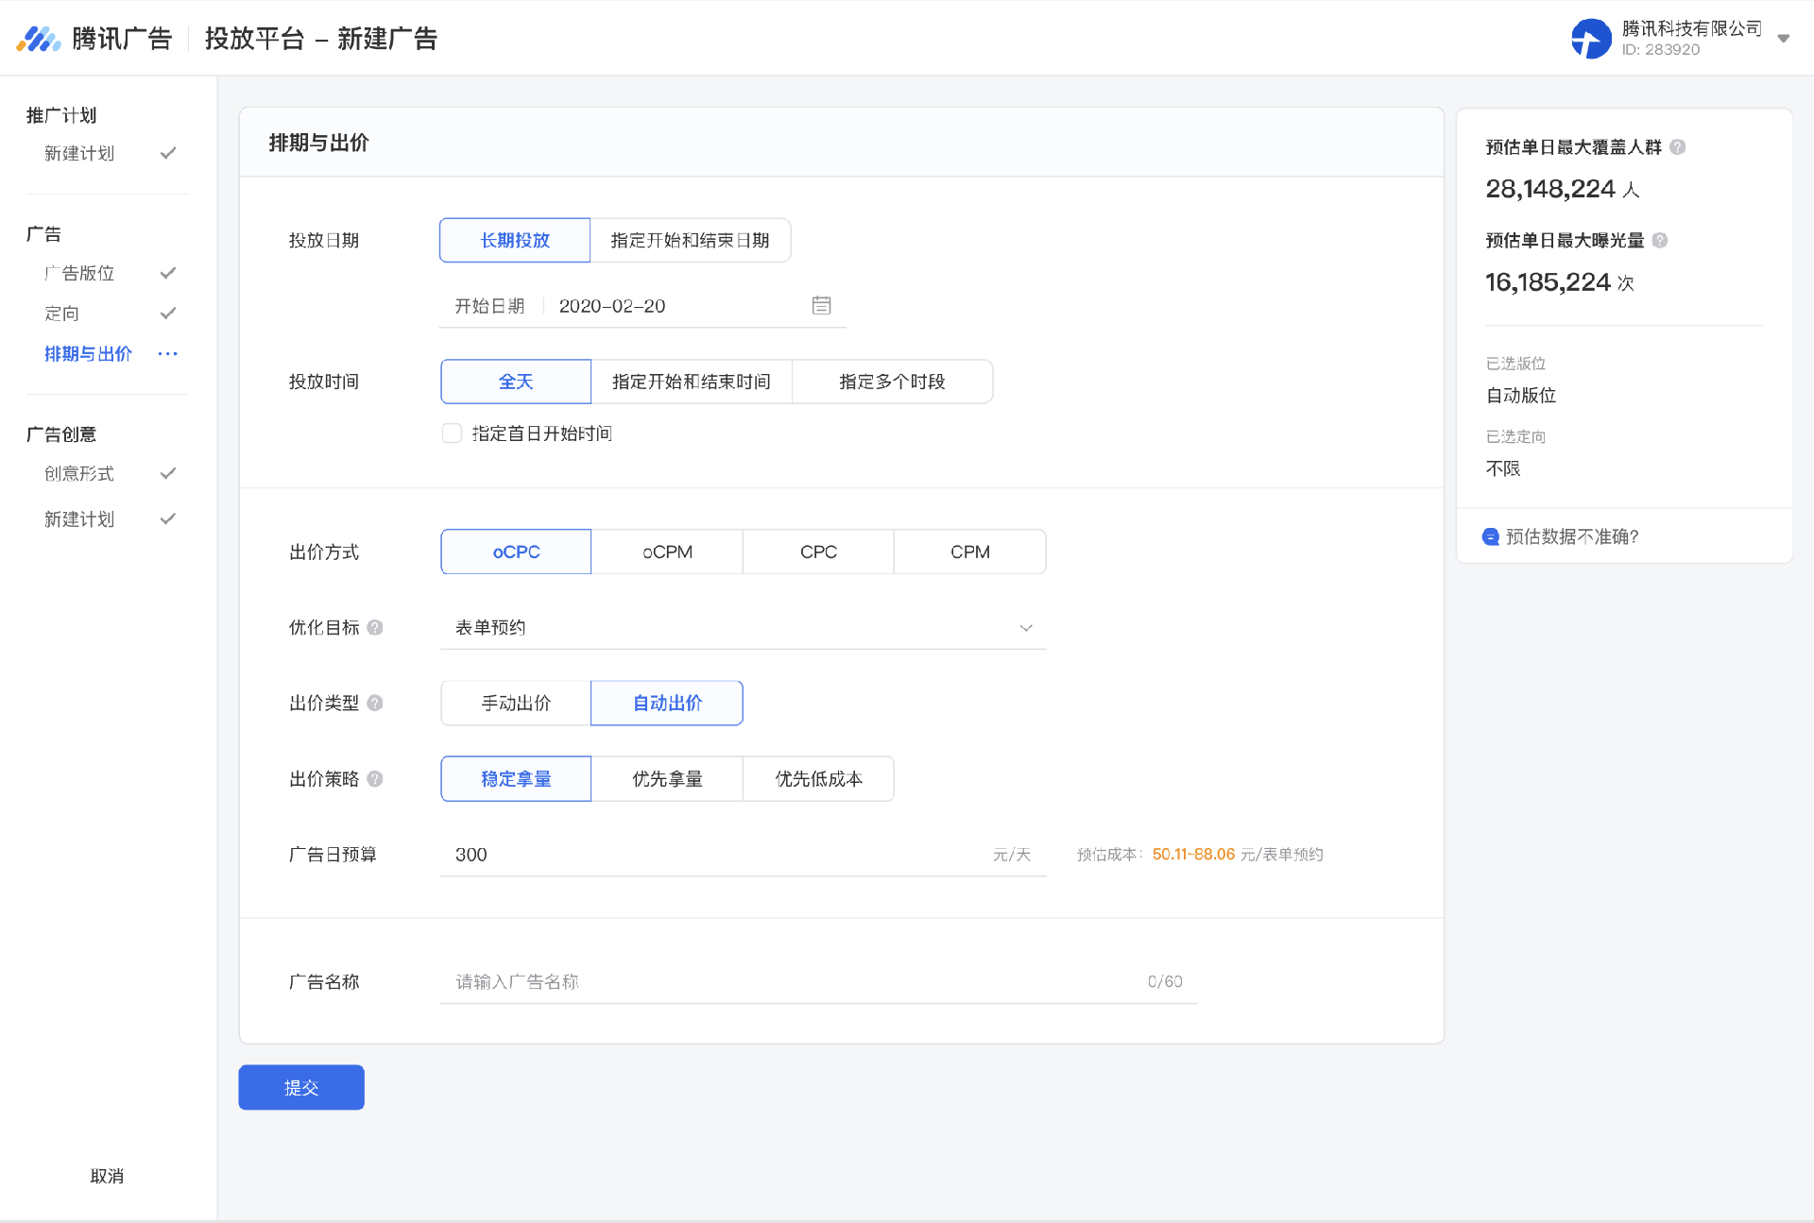
Task: Open account dropdown arrow at top right
Action: click(1783, 39)
